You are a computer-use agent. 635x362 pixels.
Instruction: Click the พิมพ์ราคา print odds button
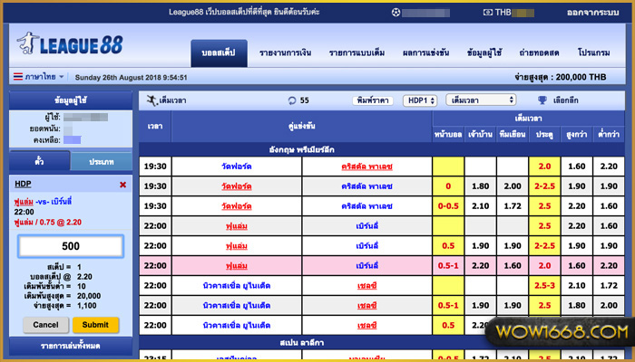372,100
